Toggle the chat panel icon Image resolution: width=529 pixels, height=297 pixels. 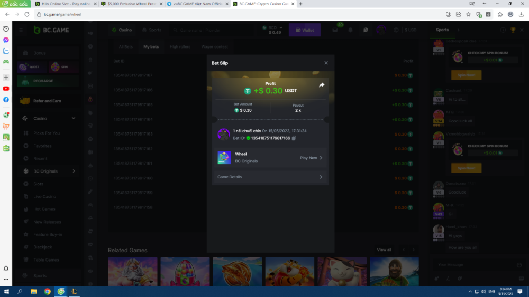pos(364,30)
